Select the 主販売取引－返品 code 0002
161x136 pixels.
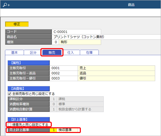point(64,73)
